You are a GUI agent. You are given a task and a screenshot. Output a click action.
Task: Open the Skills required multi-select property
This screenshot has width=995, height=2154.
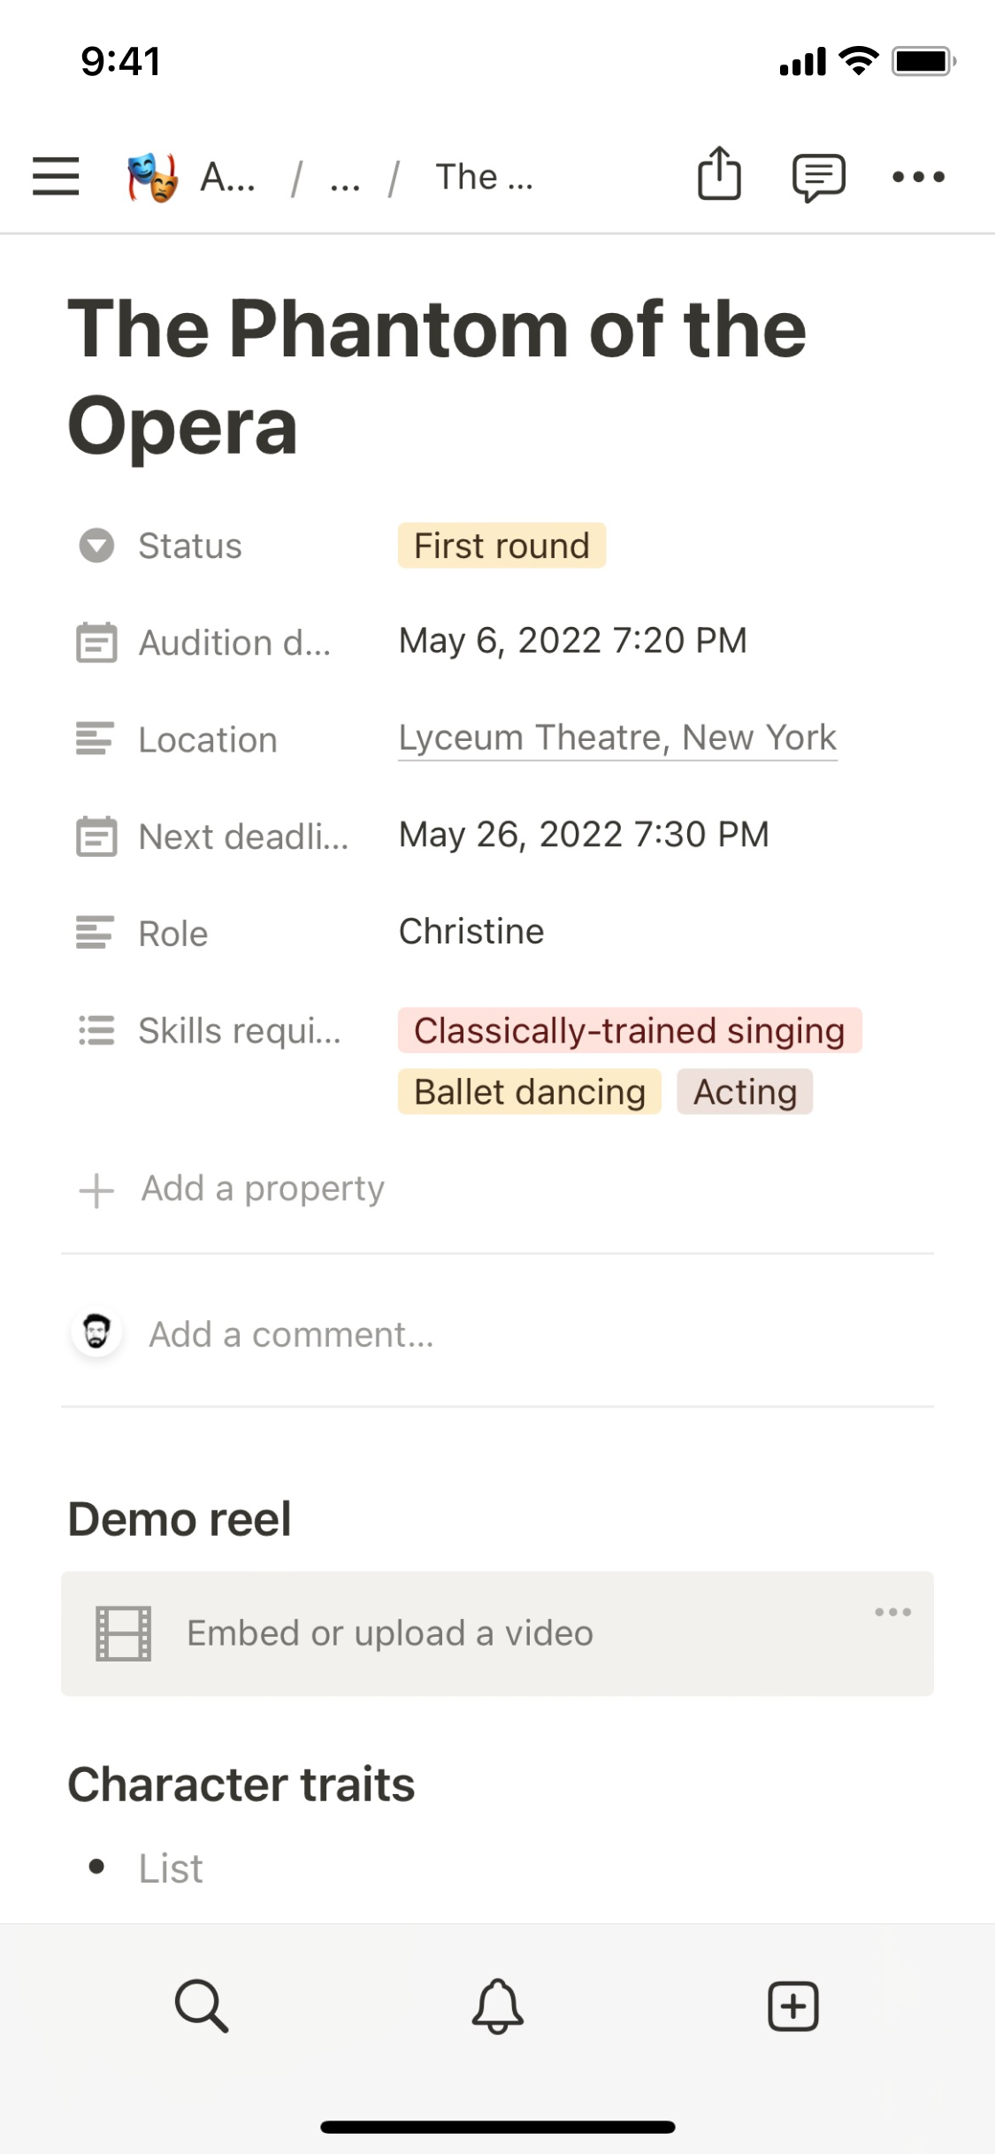239,1031
